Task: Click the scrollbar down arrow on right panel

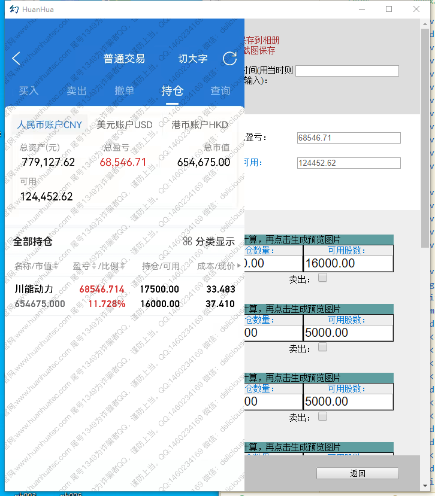Action: pos(425,484)
